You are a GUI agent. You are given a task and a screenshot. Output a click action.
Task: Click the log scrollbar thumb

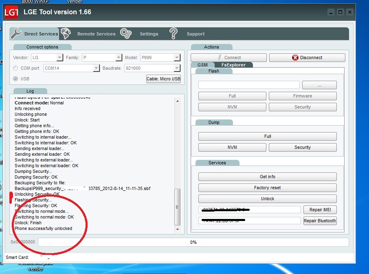(x=178, y=207)
